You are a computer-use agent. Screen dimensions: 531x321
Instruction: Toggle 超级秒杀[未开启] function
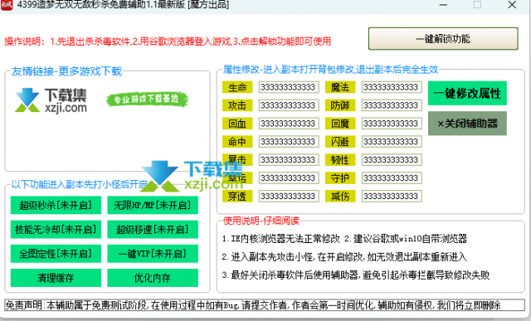(x=56, y=205)
